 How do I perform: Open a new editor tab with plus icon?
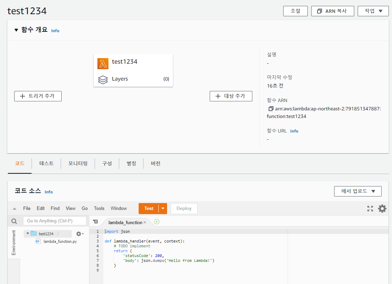[x=157, y=222]
